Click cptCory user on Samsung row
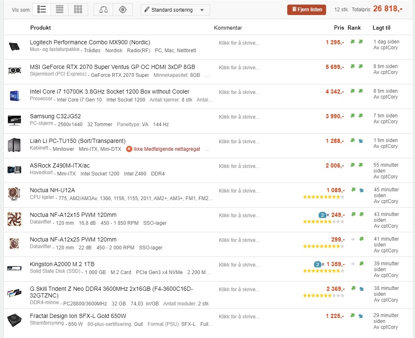The image size is (415, 338). [389, 122]
